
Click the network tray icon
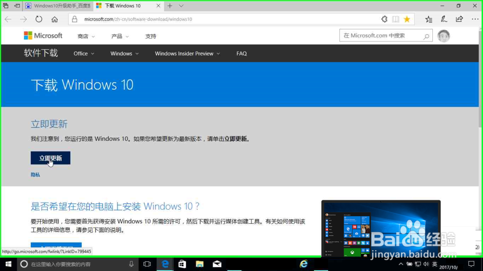click(418, 264)
